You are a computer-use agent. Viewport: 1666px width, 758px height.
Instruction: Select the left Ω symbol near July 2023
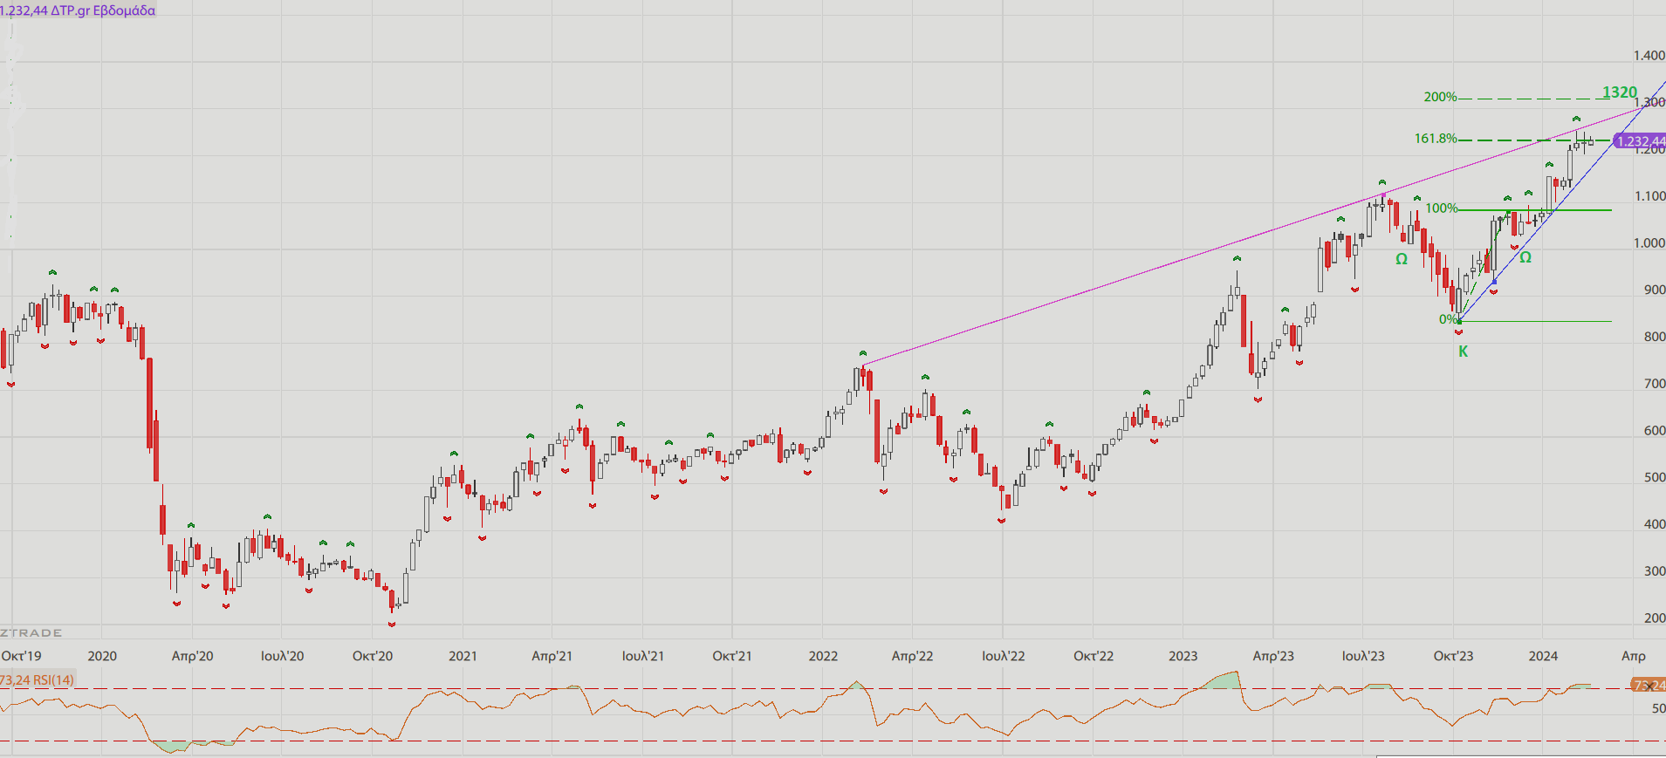(x=1401, y=259)
